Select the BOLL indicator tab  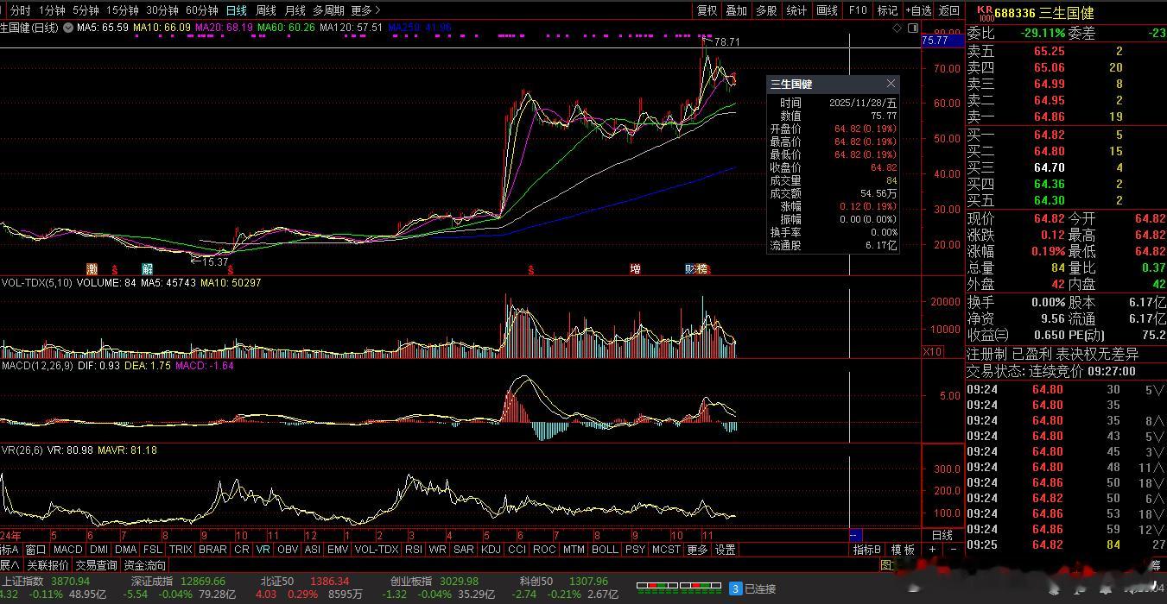pyautogui.click(x=605, y=550)
